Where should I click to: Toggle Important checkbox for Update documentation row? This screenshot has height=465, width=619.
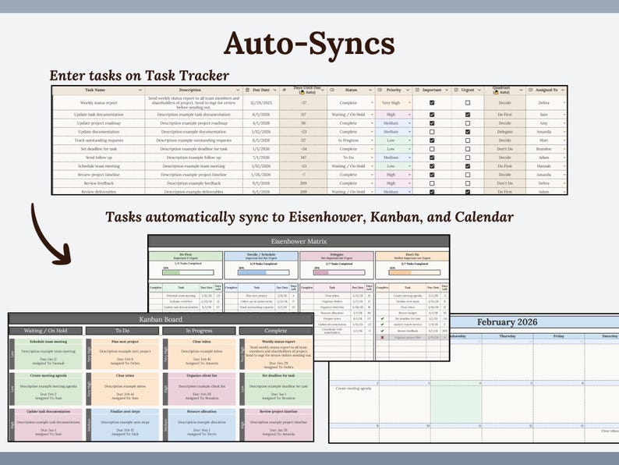[432, 132]
